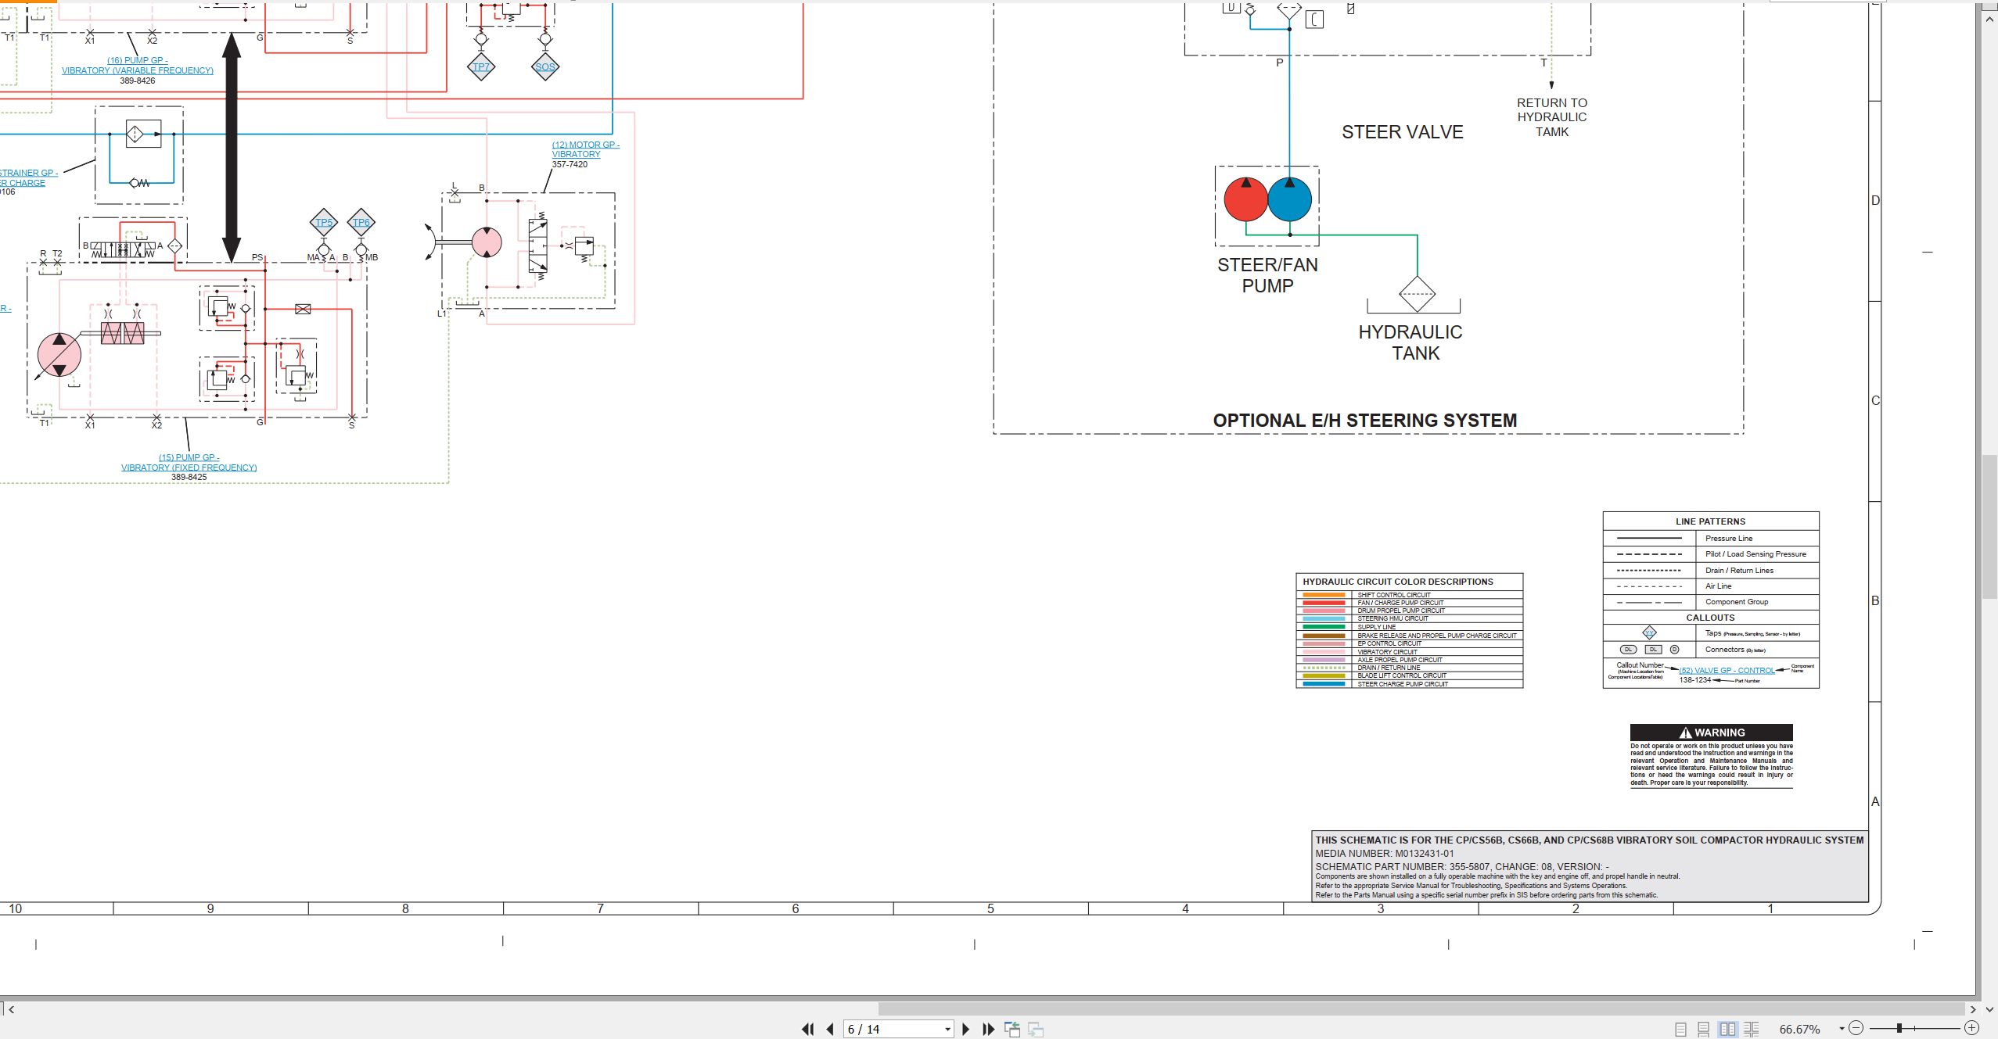Viewport: 1998px width, 1039px height.
Task: Click the large black double-headed arrow
Action: coord(232,148)
